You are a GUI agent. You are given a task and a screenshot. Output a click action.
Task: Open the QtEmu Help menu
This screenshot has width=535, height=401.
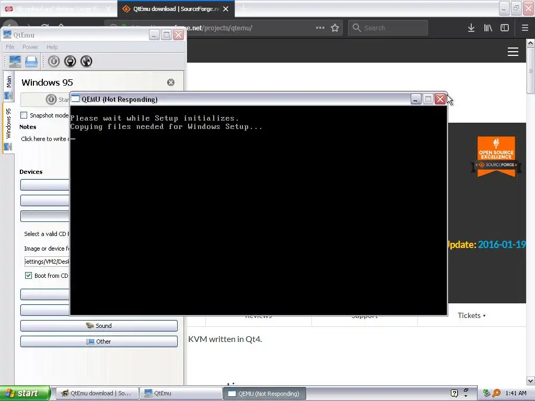pyautogui.click(x=52, y=47)
